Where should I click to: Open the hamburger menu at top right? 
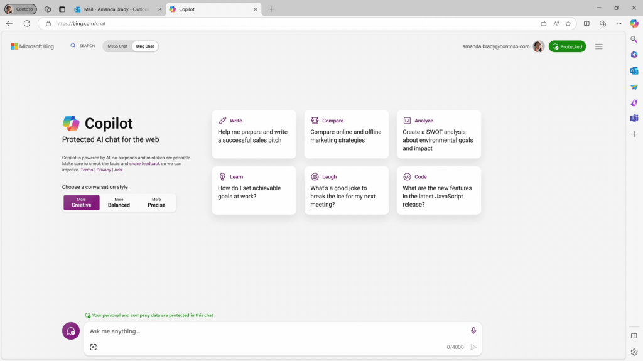point(598,46)
